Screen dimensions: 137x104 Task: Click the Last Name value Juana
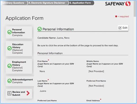point(43,91)
